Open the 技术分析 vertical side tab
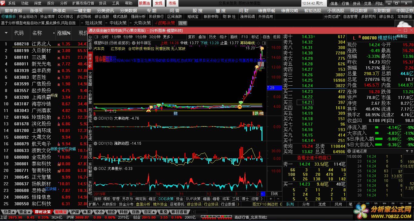414x221 pixels. point(90,61)
